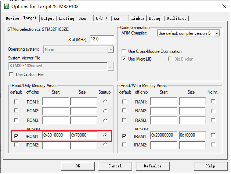Click the IROM1 Size field 0x70000
The height and width of the screenshot is (174, 231).
pyautogui.click(x=84, y=135)
